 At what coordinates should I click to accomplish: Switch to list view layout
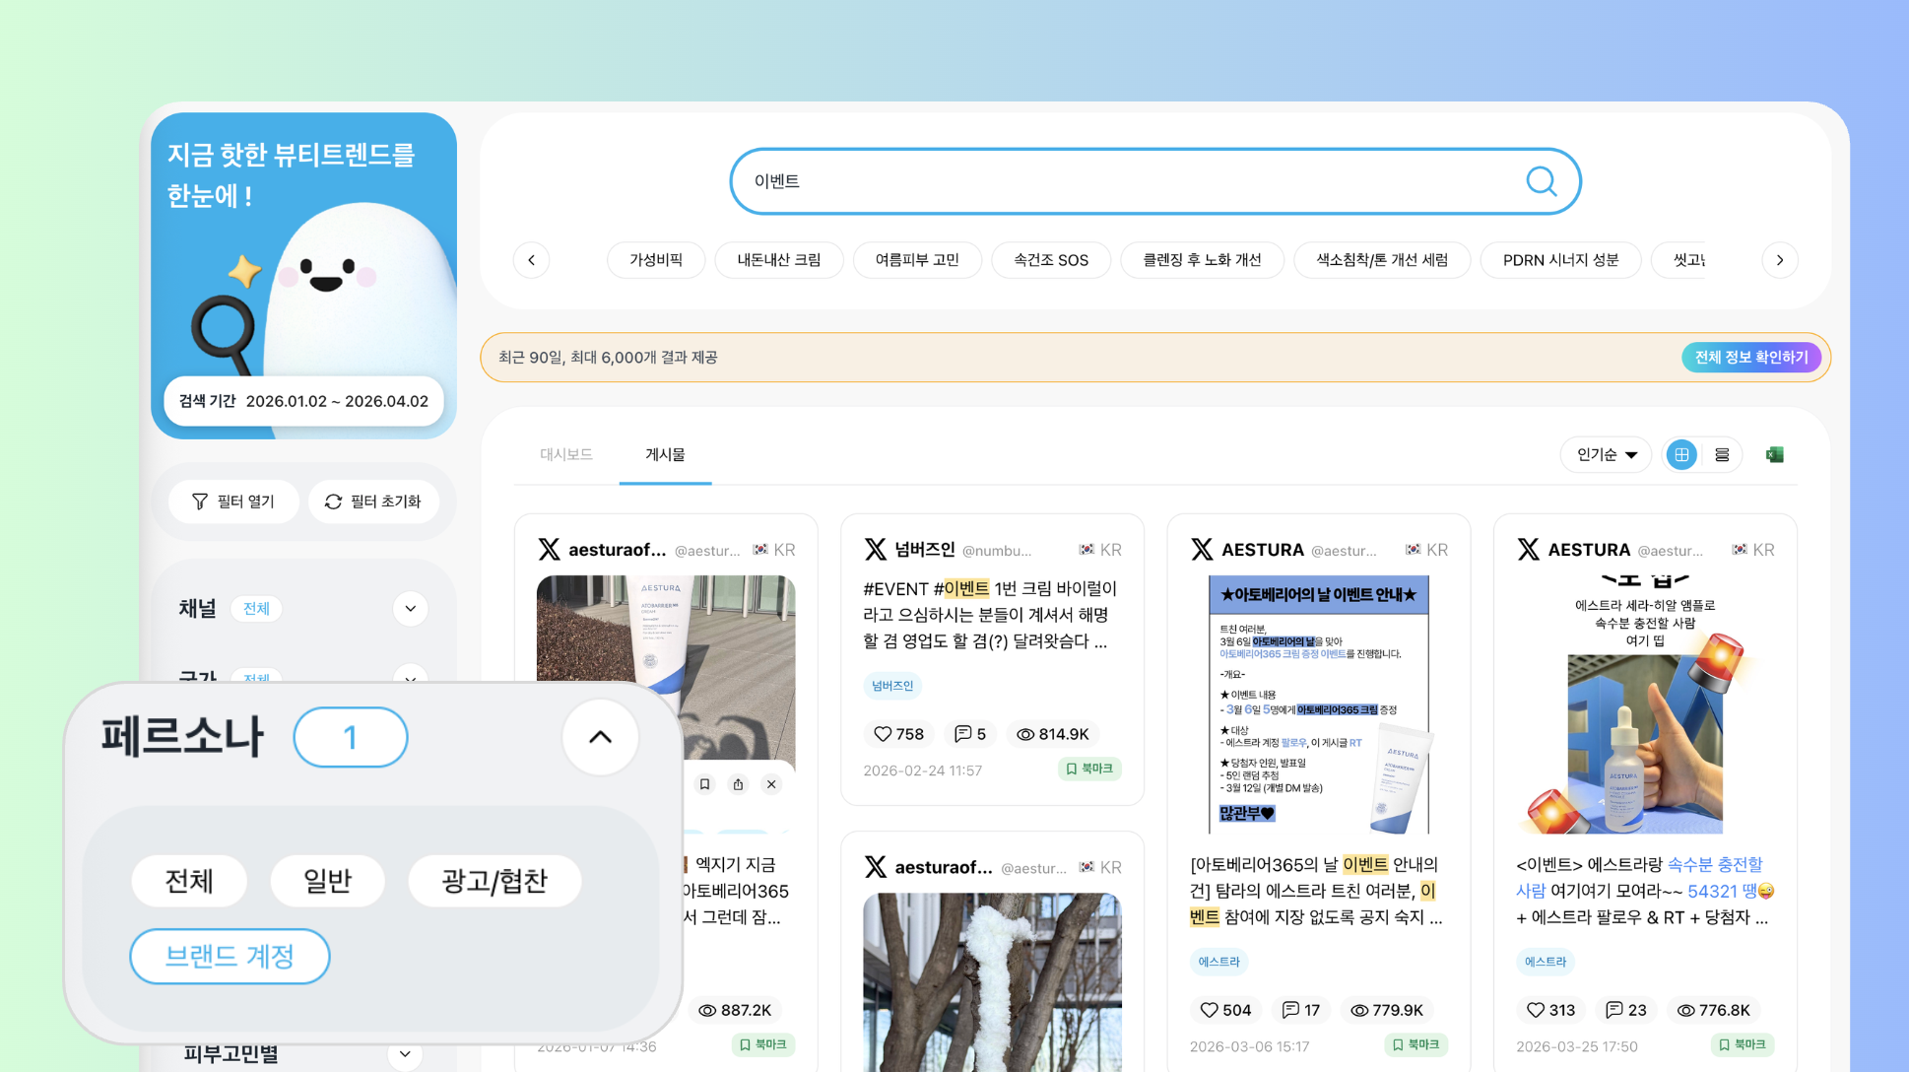1722,454
